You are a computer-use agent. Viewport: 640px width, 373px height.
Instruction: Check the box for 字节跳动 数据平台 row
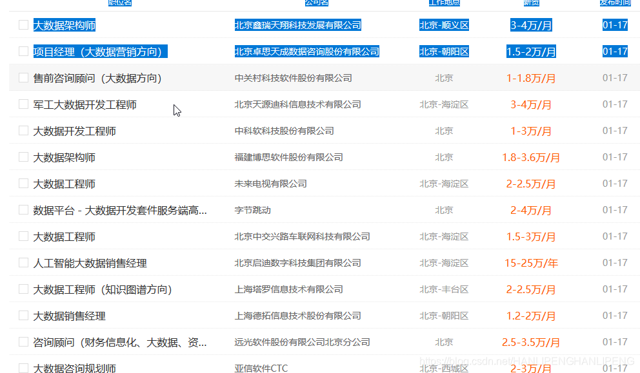pyautogui.click(x=24, y=210)
